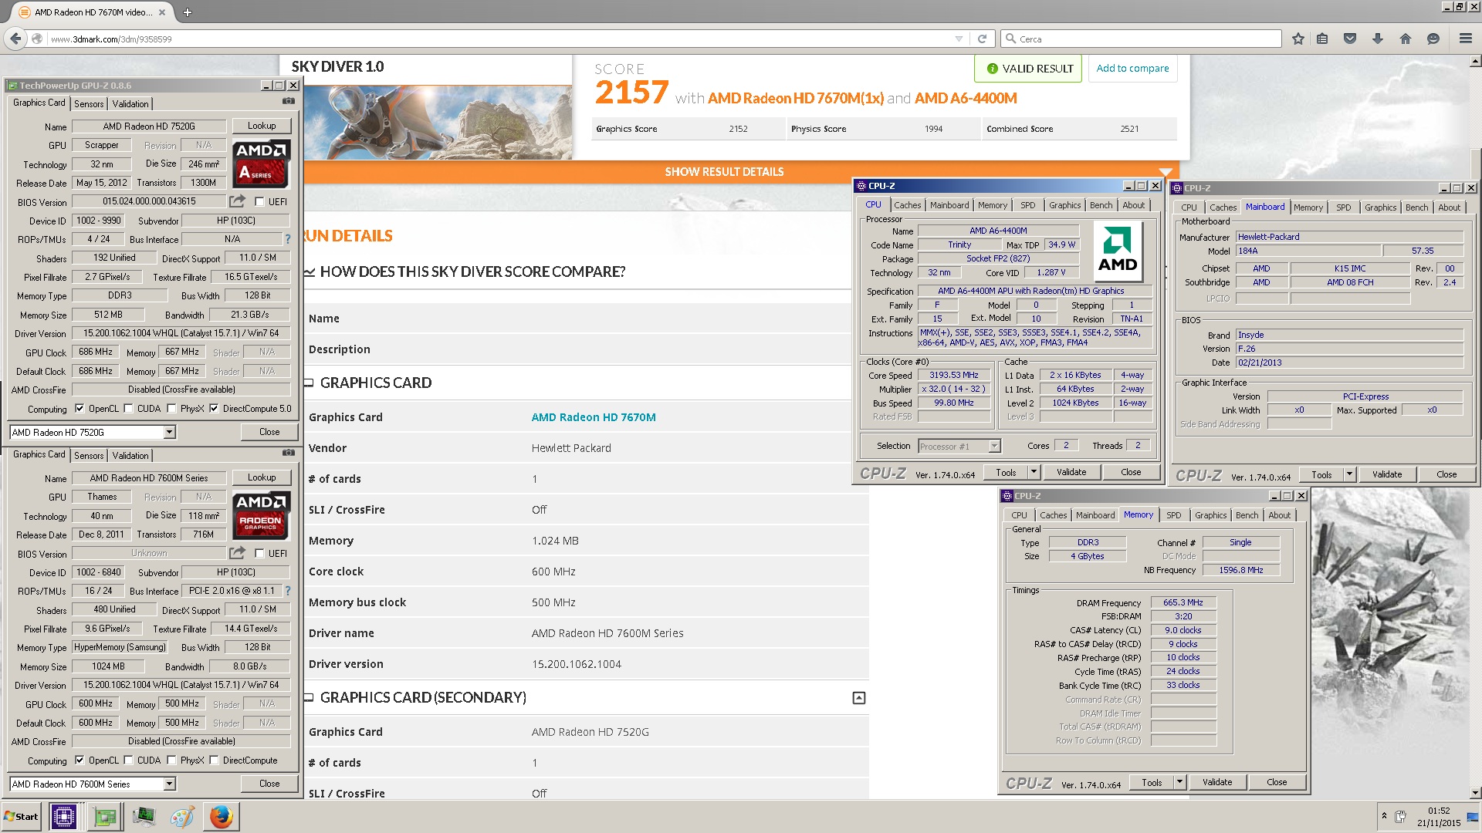Reload the 3dmark page
1482x833 pixels.
coord(982,39)
